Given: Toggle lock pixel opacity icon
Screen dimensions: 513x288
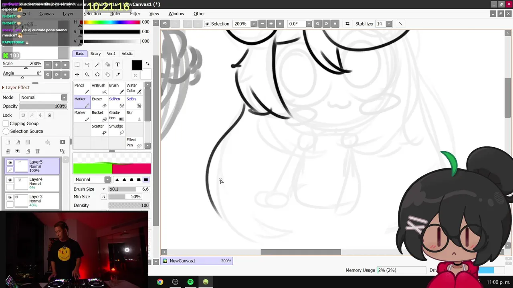Looking at the screenshot, I should [23, 115].
